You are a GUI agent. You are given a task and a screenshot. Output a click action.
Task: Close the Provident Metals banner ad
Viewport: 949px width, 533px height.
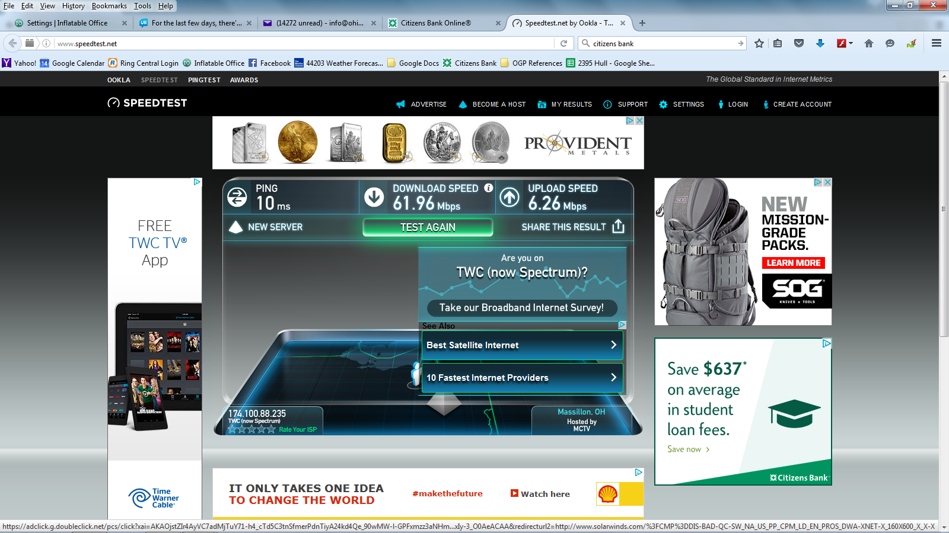click(639, 120)
